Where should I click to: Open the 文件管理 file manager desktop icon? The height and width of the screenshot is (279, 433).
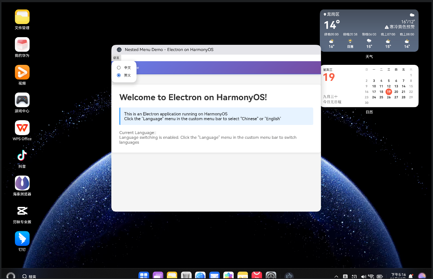(22, 17)
